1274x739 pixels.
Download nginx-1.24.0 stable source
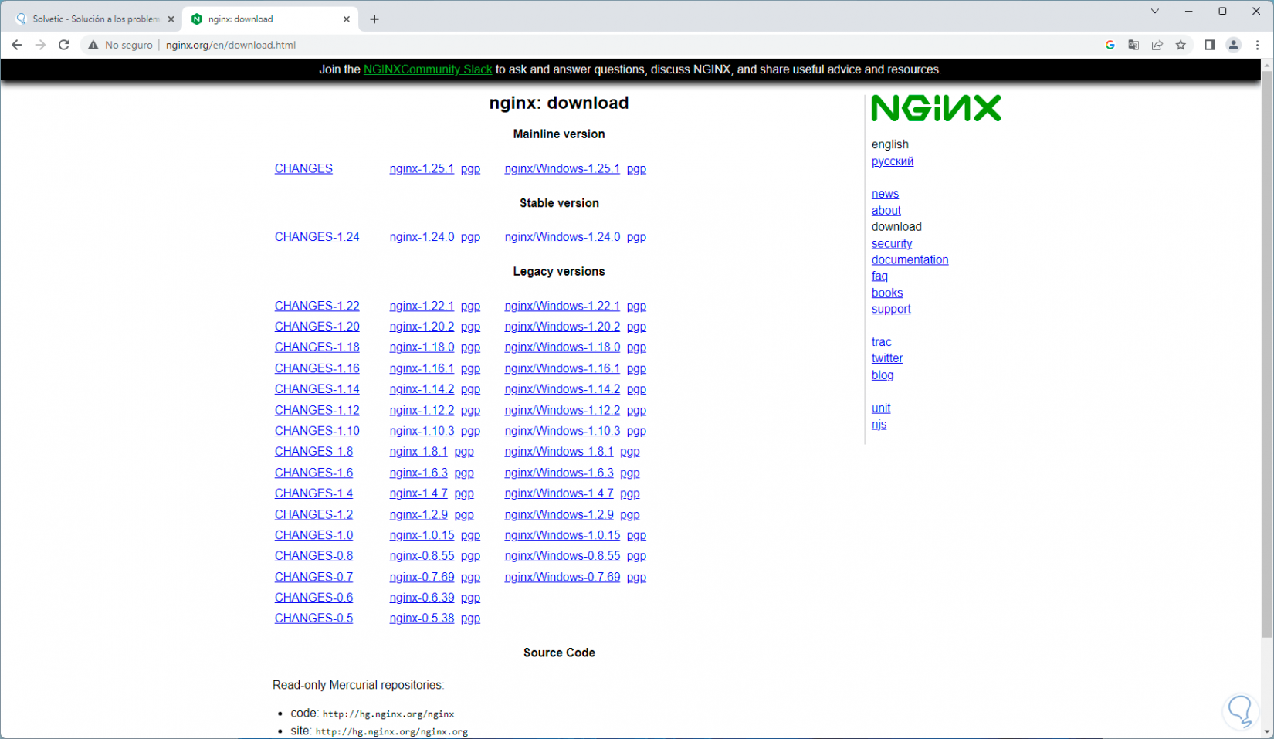click(422, 237)
